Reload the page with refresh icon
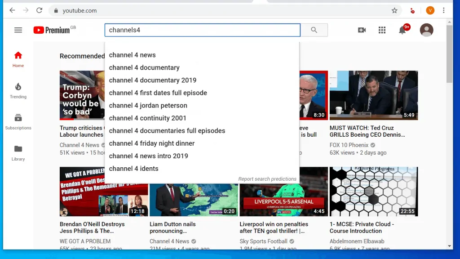The height and width of the screenshot is (259, 460). 40,10
